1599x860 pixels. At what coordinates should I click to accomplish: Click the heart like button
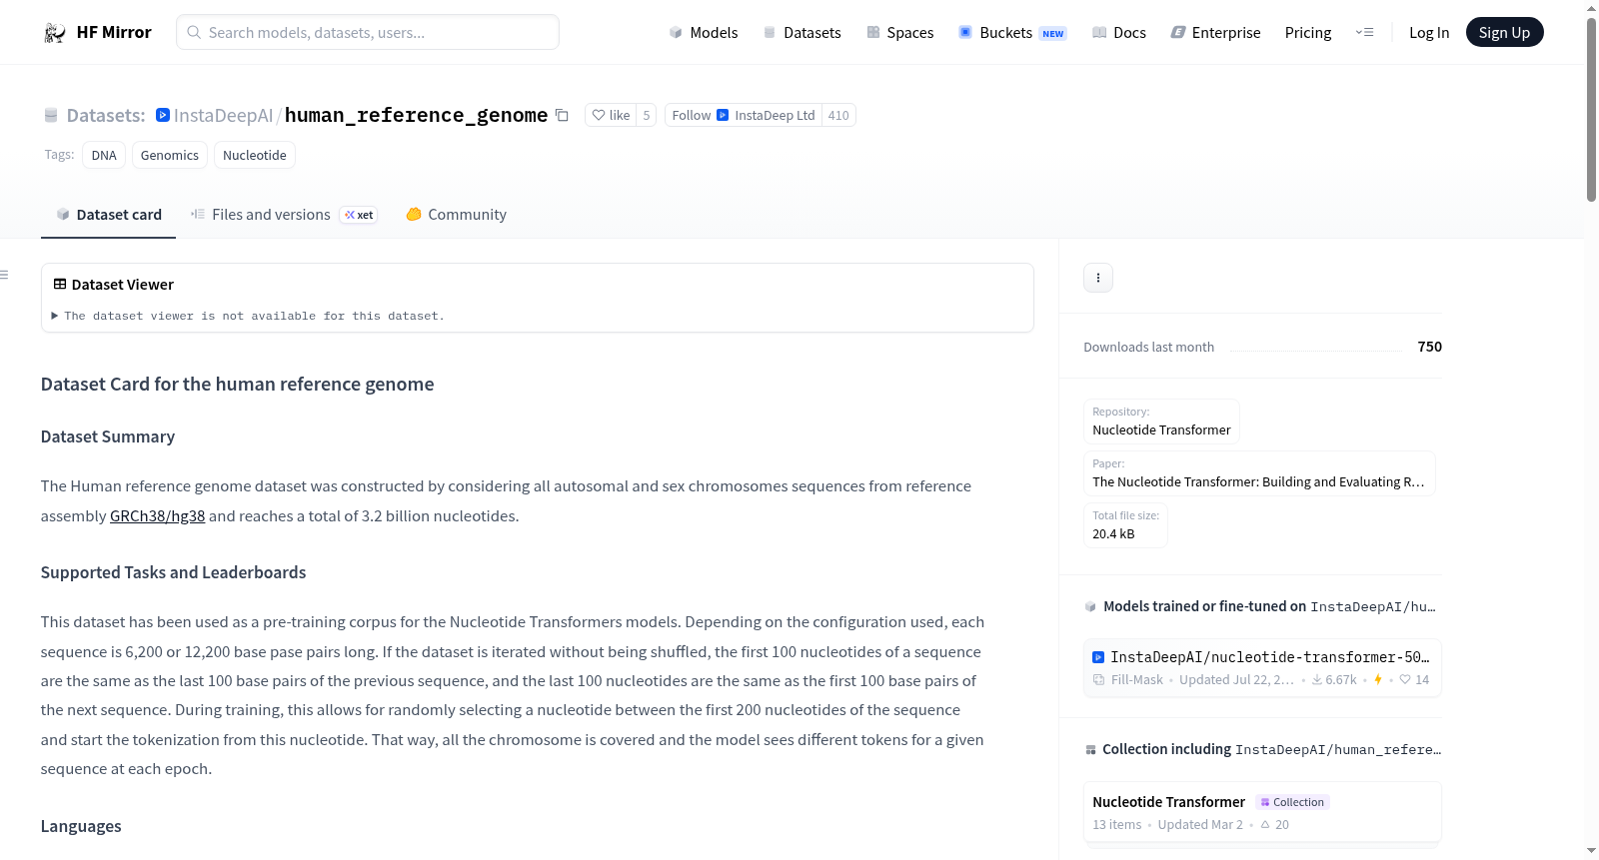(x=611, y=116)
